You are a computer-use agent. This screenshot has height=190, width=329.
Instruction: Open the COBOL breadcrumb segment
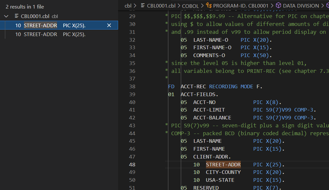click(x=190, y=6)
